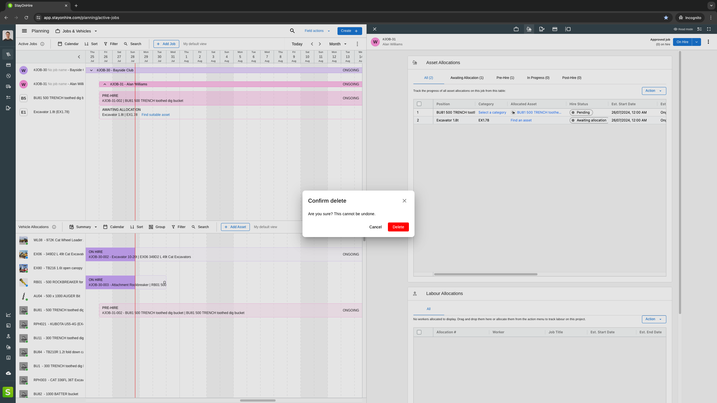Switch to the Pre-Hire (1) tab

coord(505,78)
